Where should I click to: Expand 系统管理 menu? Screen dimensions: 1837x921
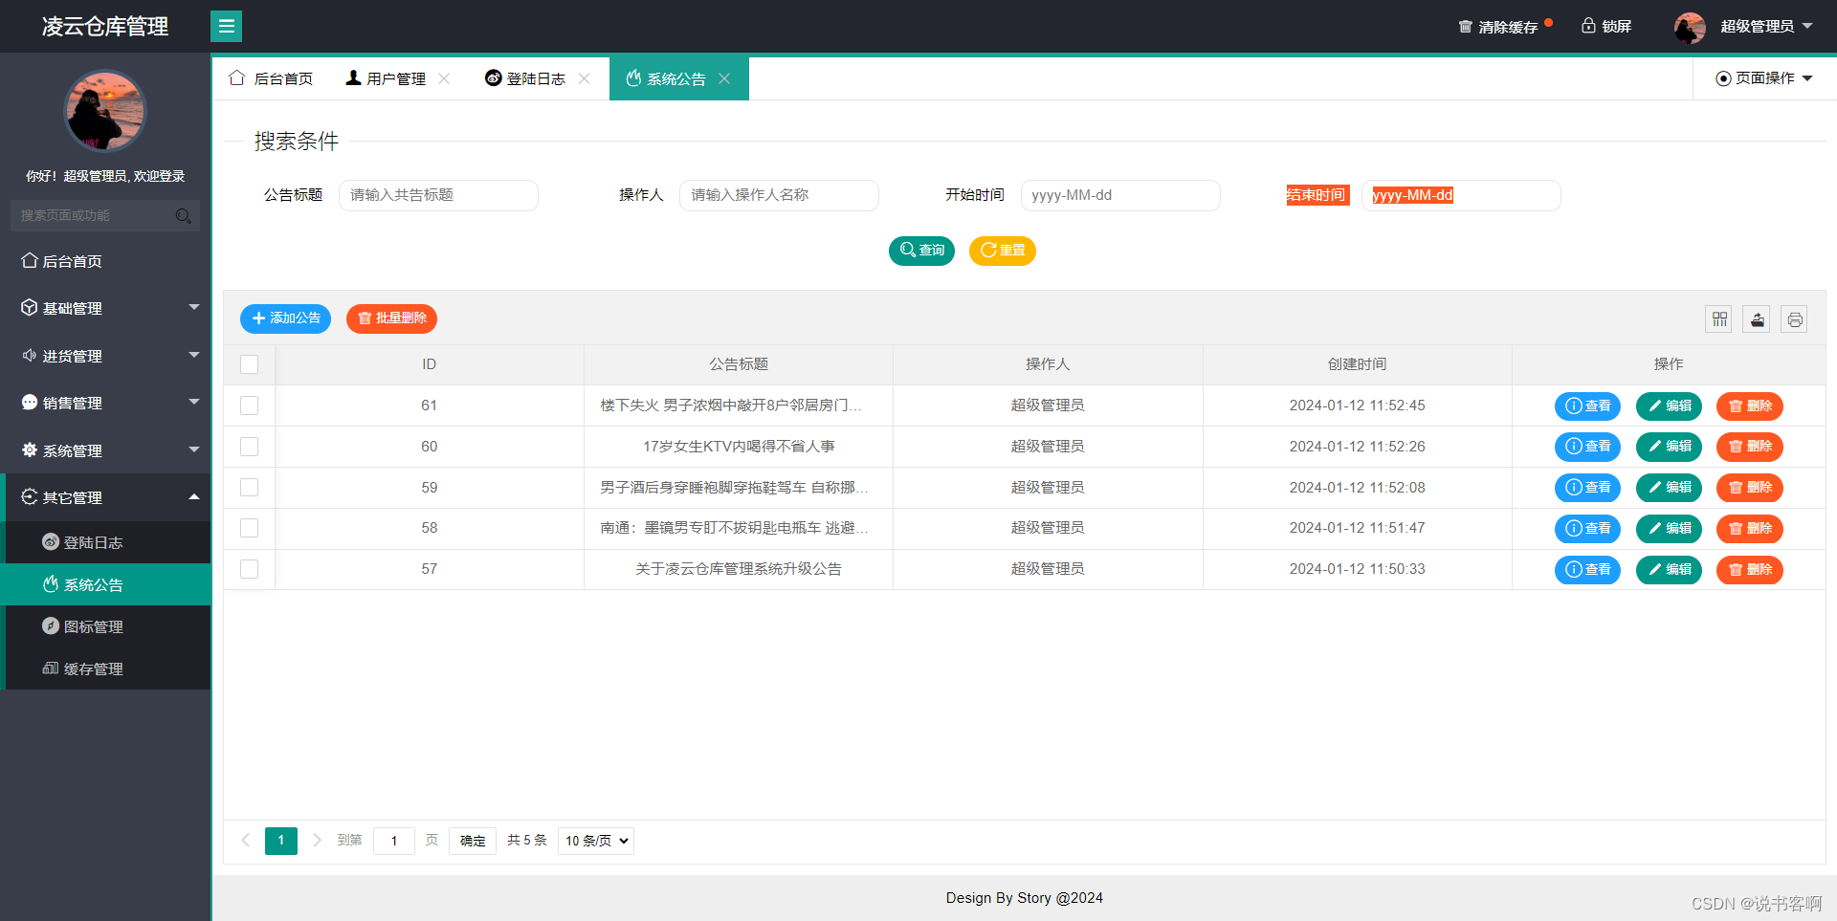105,450
